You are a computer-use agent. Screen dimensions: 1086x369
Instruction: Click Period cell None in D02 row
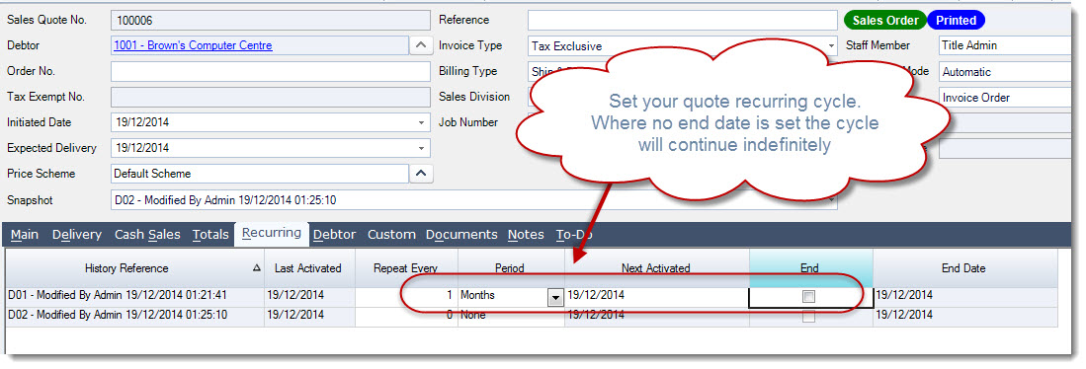click(511, 316)
